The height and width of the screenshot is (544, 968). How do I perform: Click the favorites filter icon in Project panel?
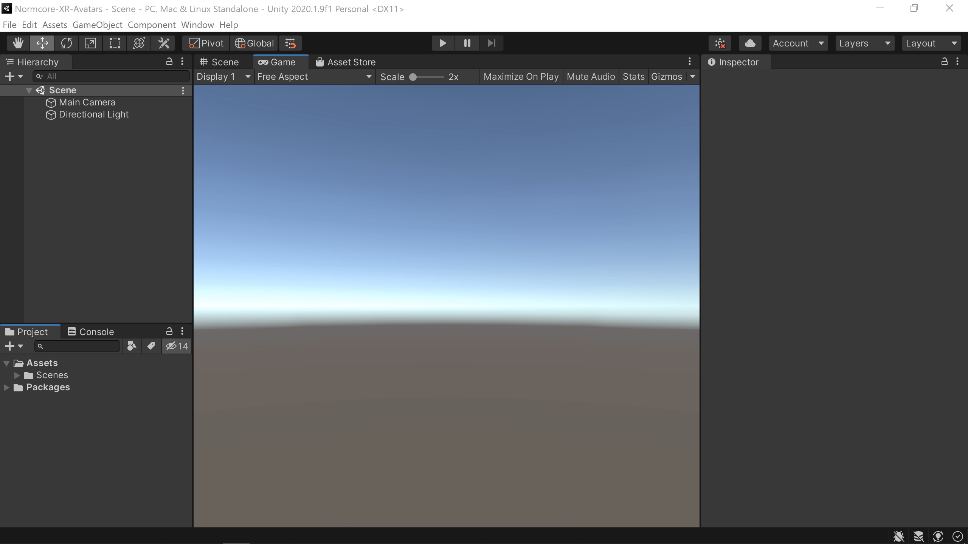pos(131,346)
